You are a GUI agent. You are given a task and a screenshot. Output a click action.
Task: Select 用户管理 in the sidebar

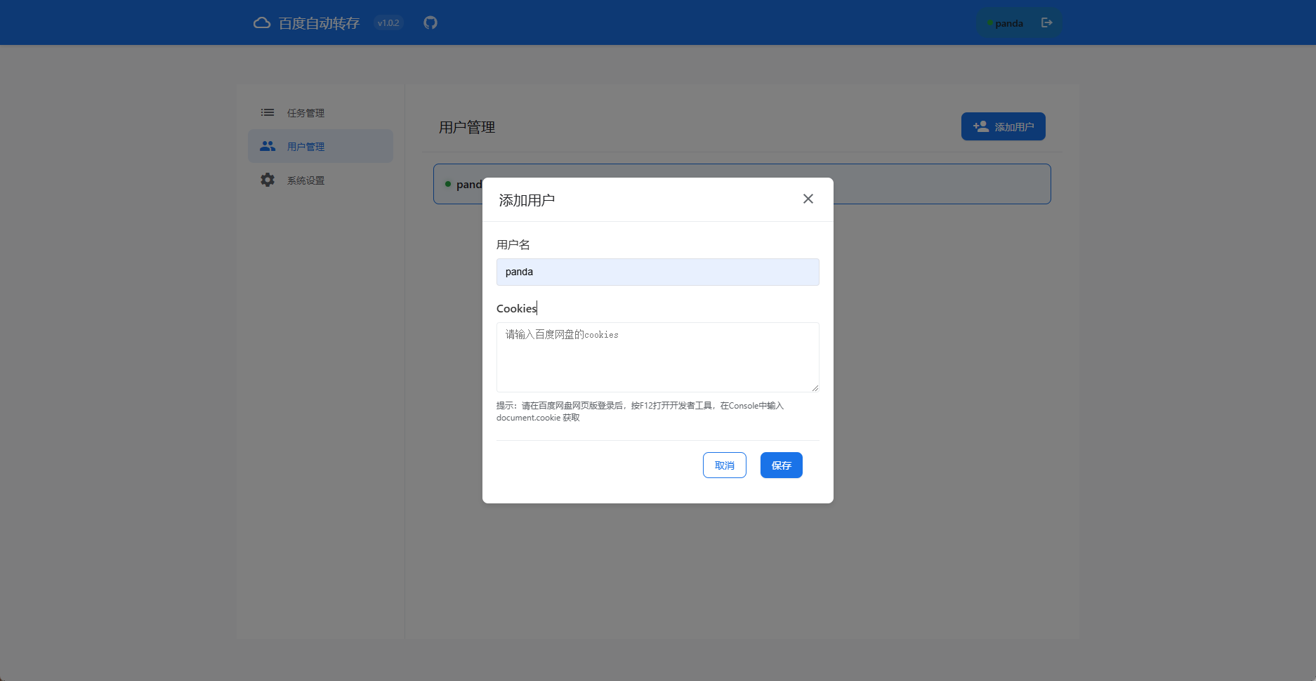coord(320,146)
